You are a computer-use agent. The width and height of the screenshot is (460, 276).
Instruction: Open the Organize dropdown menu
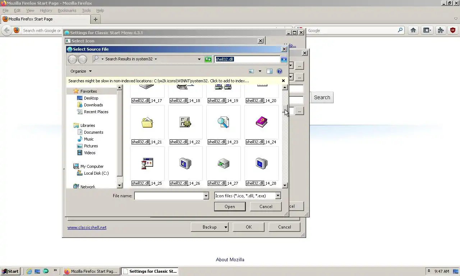click(81, 71)
